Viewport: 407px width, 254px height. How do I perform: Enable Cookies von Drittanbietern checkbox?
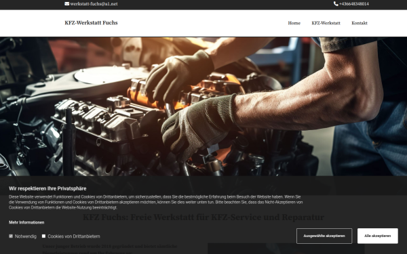[43, 236]
